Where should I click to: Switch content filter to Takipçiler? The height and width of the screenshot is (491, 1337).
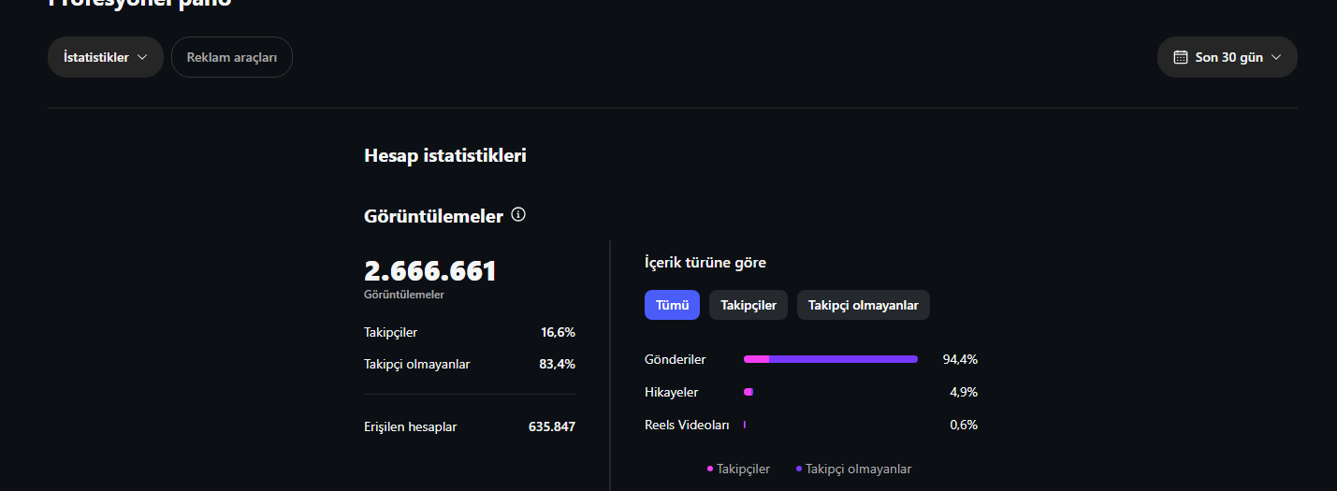(x=748, y=305)
